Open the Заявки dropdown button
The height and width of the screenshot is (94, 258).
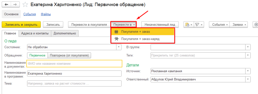coord(239,25)
